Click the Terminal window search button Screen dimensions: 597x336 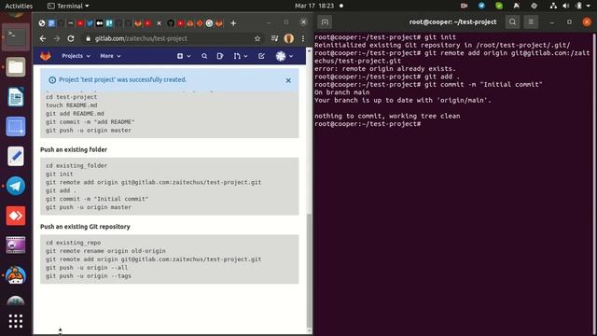click(x=512, y=22)
